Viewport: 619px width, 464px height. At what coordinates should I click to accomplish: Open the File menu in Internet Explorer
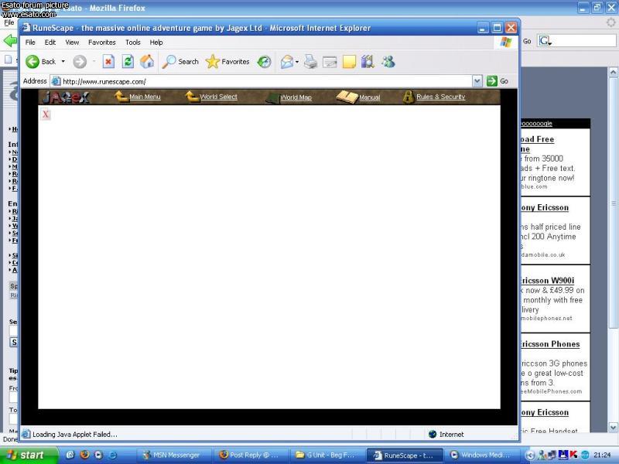(x=30, y=43)
